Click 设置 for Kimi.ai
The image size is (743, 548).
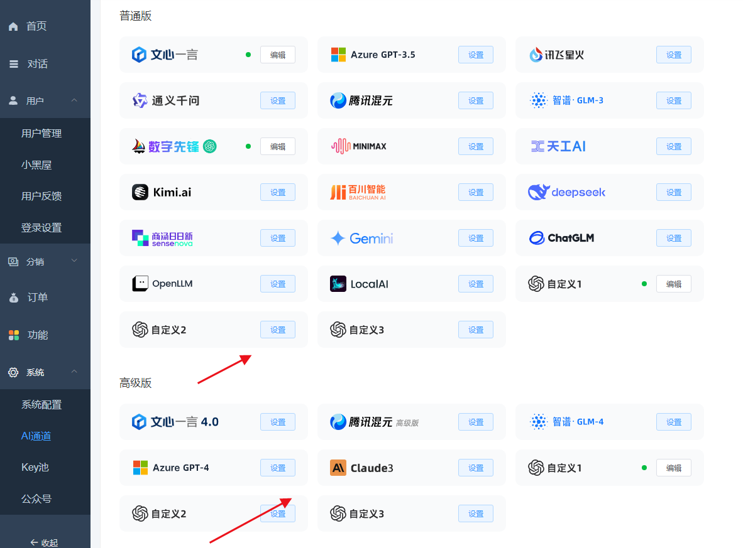(x=278, y=193)
